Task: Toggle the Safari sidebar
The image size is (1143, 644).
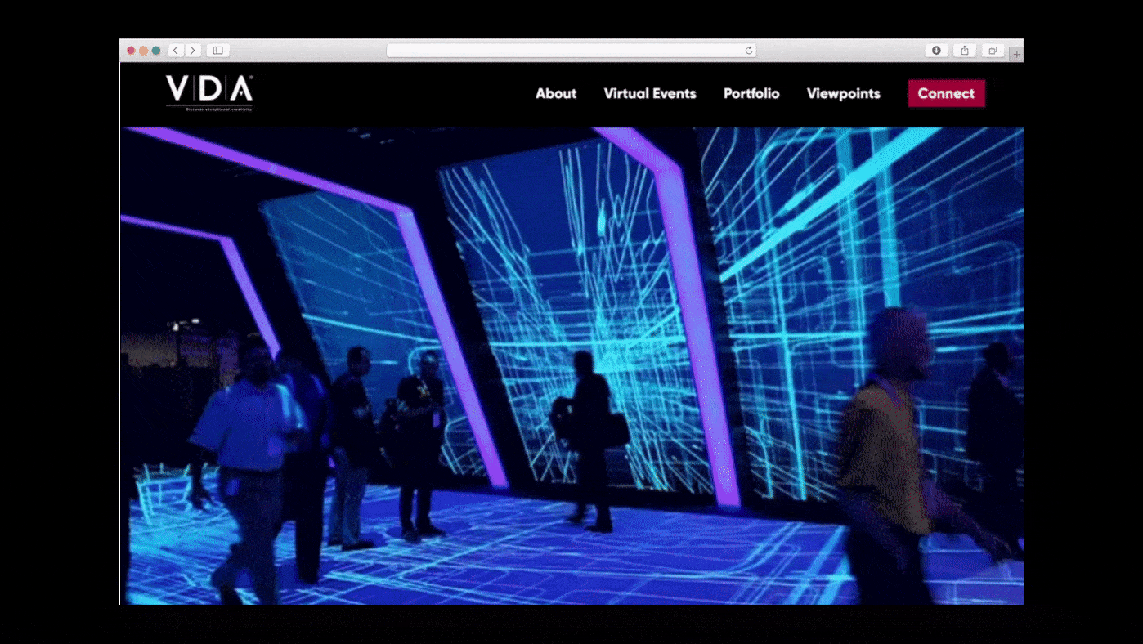Action: coord(217,50)
